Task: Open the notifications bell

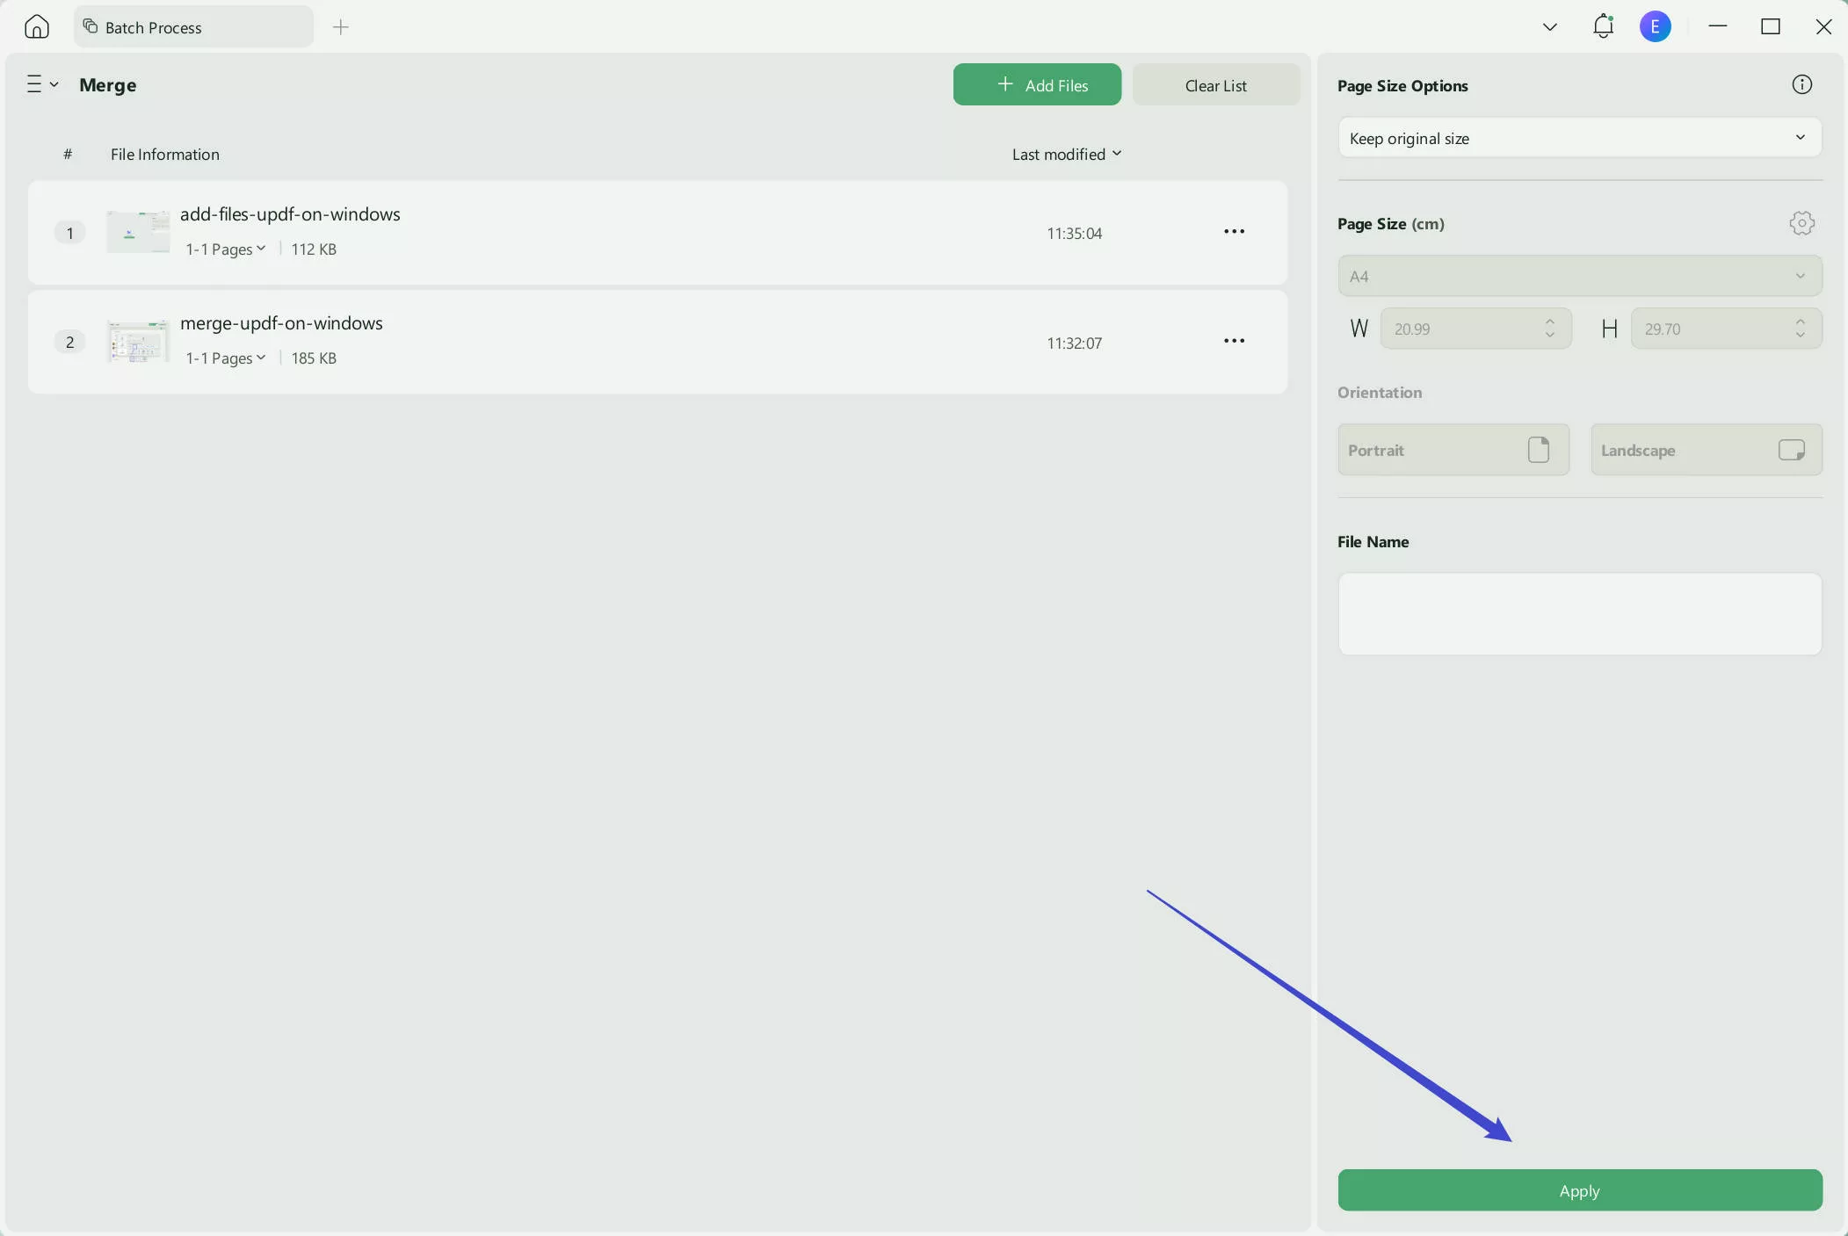Action: point(1603,26)
